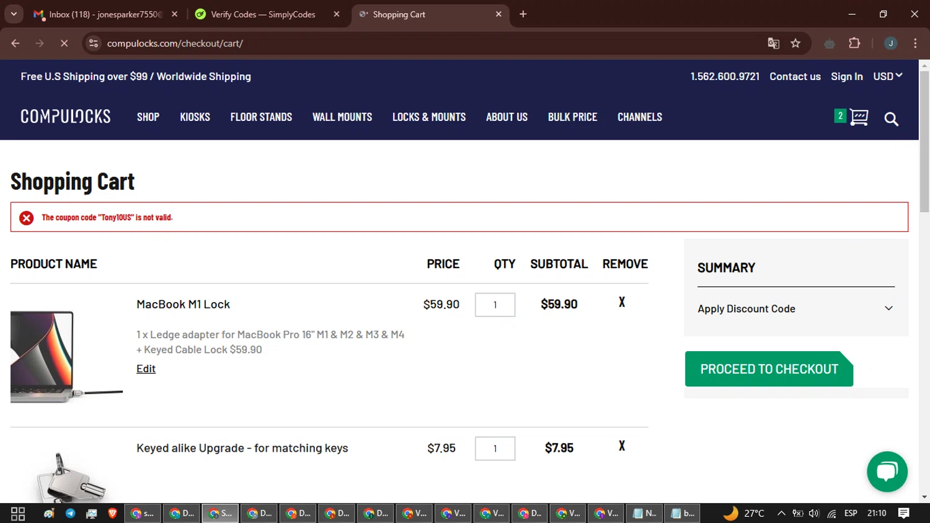Remove MacBook M1 Lock from cart
This screenshot has width=930, height=523.
[x=622, y=302]
